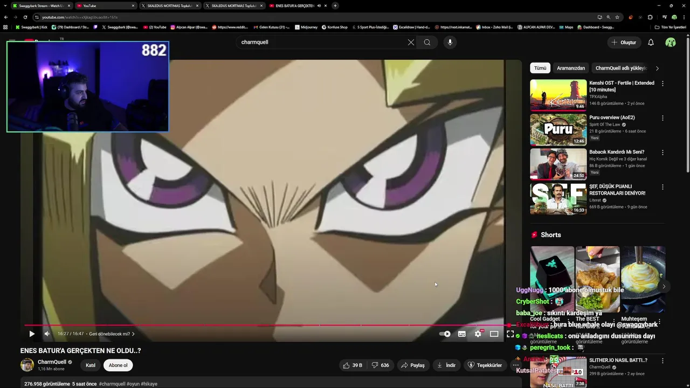This screenshot has width=690, height=388.
Task: Open options for the ŞEF restaurant video
Action: click(663, 187)
